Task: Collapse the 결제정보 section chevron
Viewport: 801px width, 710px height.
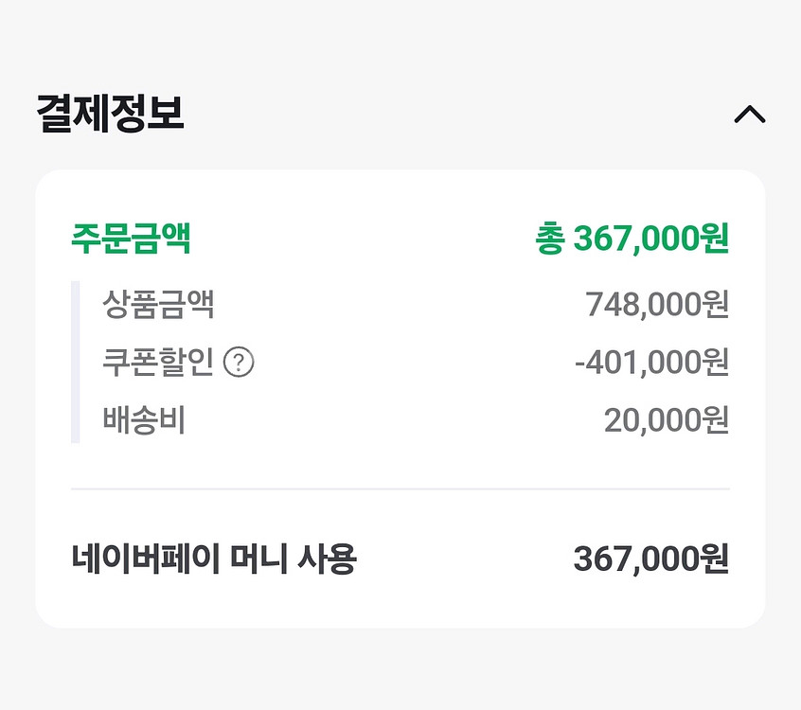Action: tap(749, 115)
